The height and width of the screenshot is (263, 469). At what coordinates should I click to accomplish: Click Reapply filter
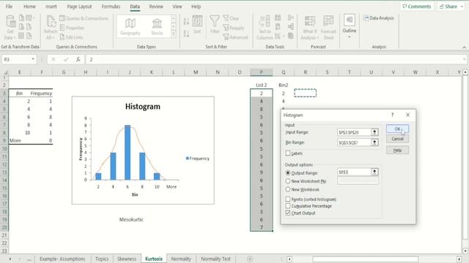[x=234, y=28]
